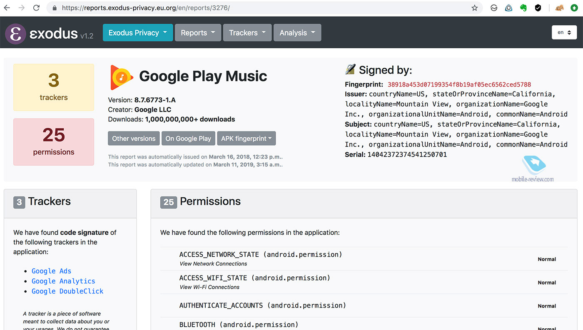Click the AUTHENTICATE_ACCOUNTS permission row

[x=364, y=305]
